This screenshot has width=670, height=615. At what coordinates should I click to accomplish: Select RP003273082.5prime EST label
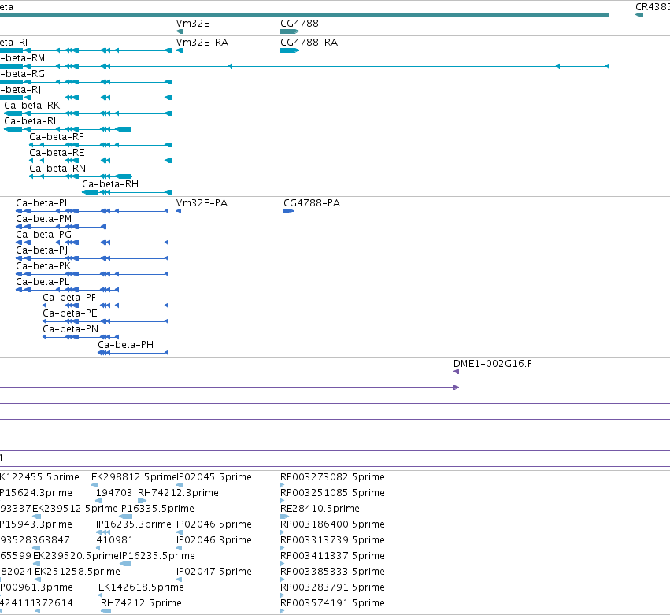[332, 477]
